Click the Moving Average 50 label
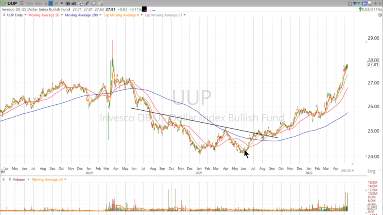Screen dimensions: 383x215 44,15
